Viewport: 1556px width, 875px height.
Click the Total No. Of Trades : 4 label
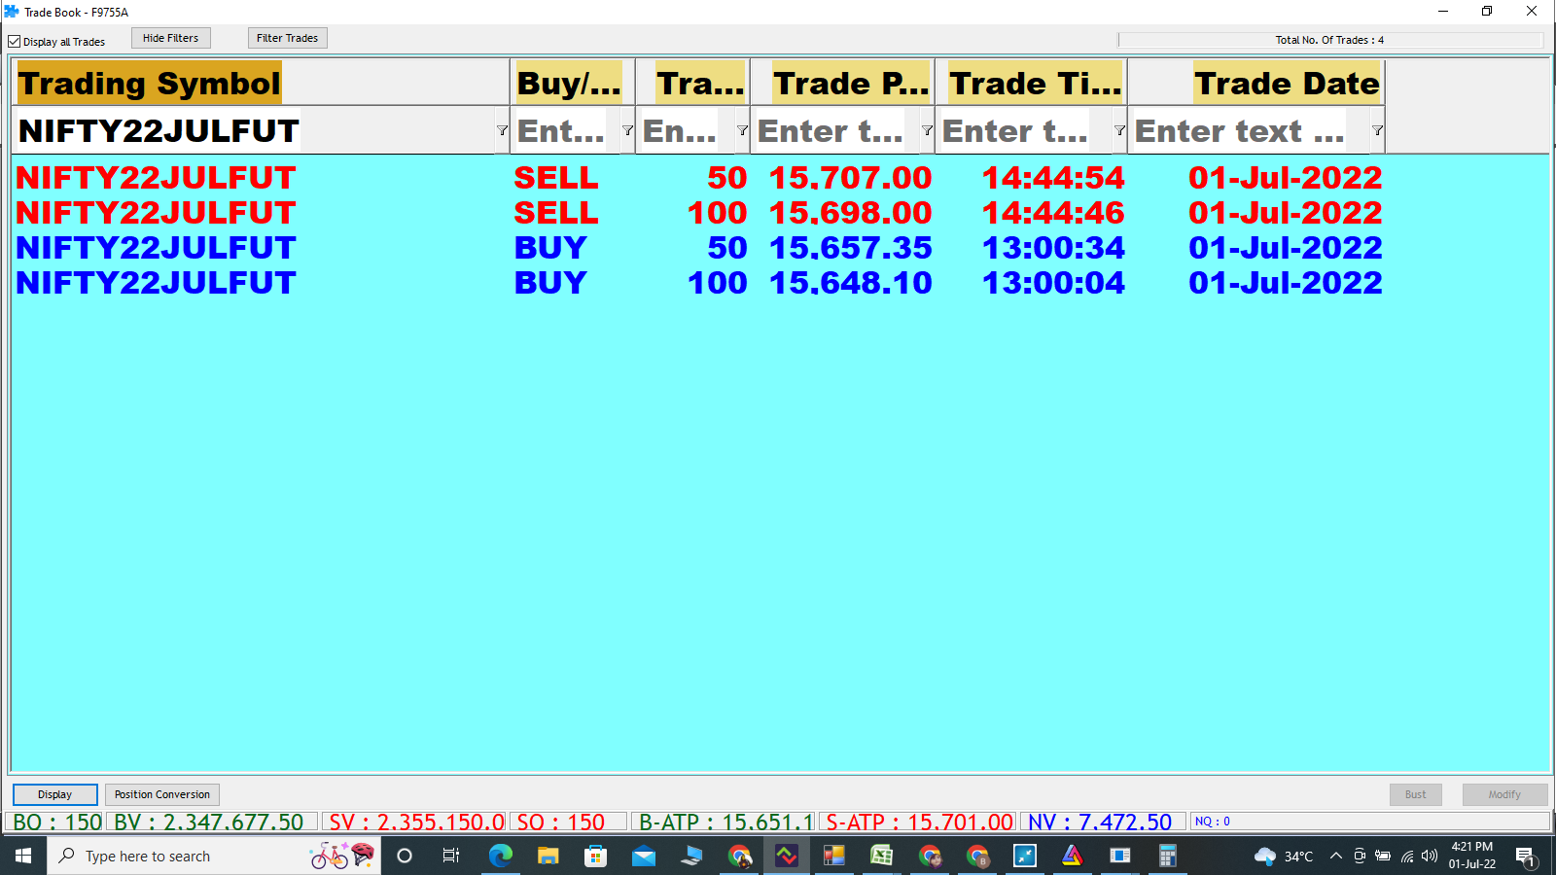[x=1329, y=40]
